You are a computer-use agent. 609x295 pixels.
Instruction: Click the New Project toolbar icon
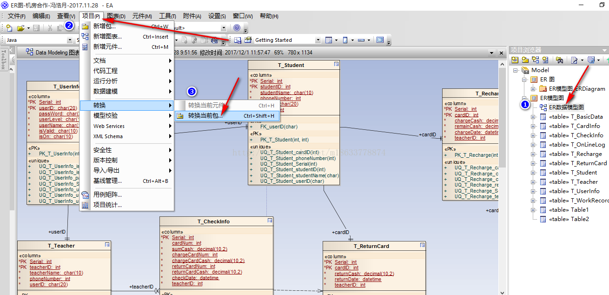coord(10,28)
